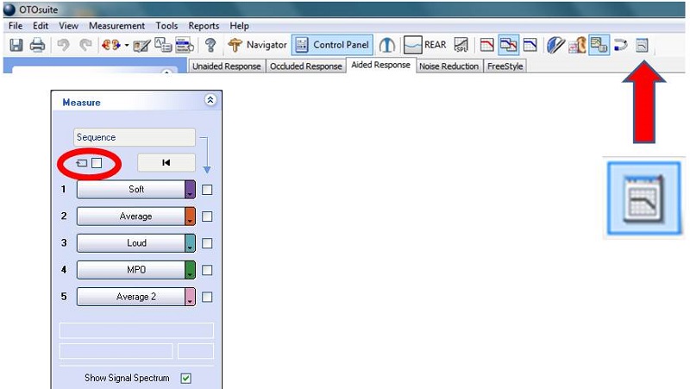690x389 pixels.
Task: Click the Redo arrow icon
Action: coord(85,45)
